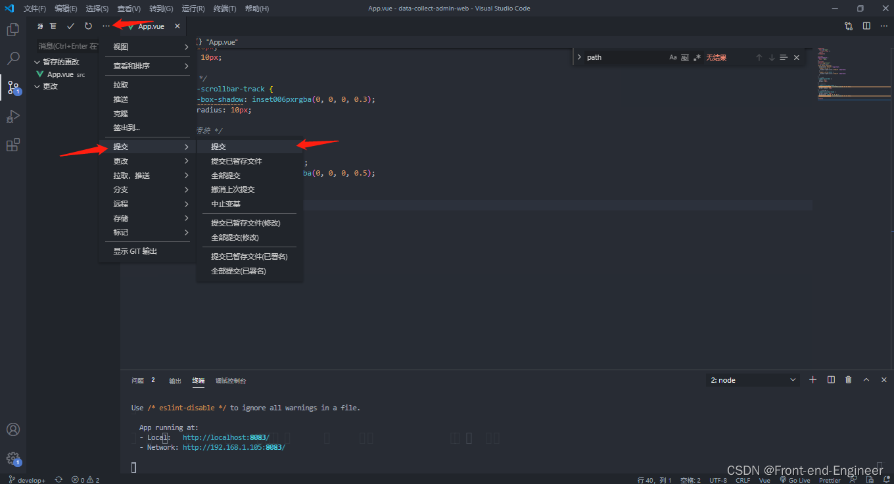Switch to the 调试控制台 tab
The width and height of the screenshot is (894, 484).
point(231,381)
